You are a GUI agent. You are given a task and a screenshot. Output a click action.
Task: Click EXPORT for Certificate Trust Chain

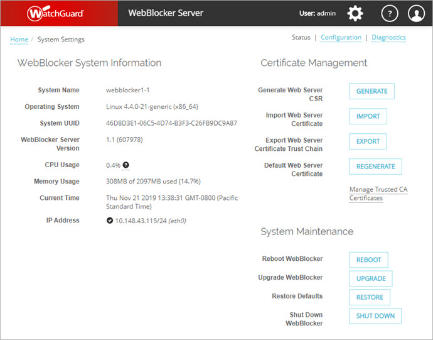368,141
